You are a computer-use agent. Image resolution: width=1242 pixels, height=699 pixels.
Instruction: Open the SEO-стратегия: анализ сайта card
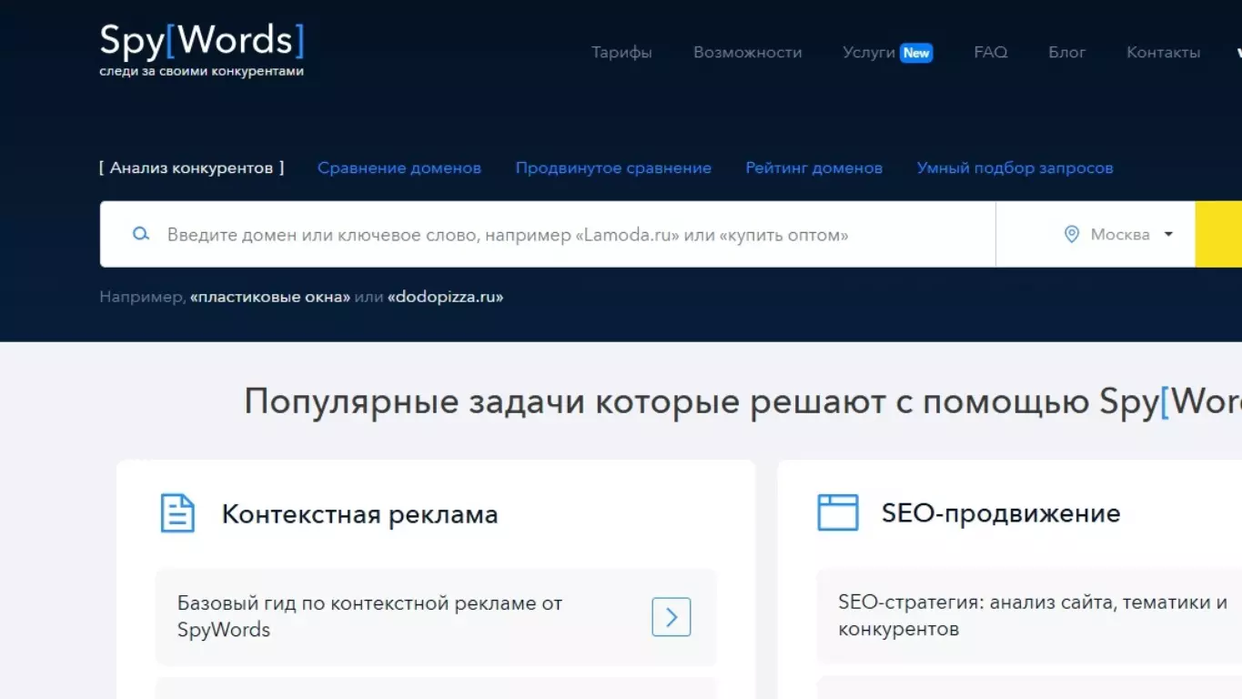pyautogui.click(x=1029, y=615)
